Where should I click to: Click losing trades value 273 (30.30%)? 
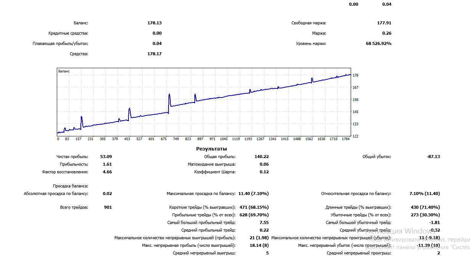425,215
